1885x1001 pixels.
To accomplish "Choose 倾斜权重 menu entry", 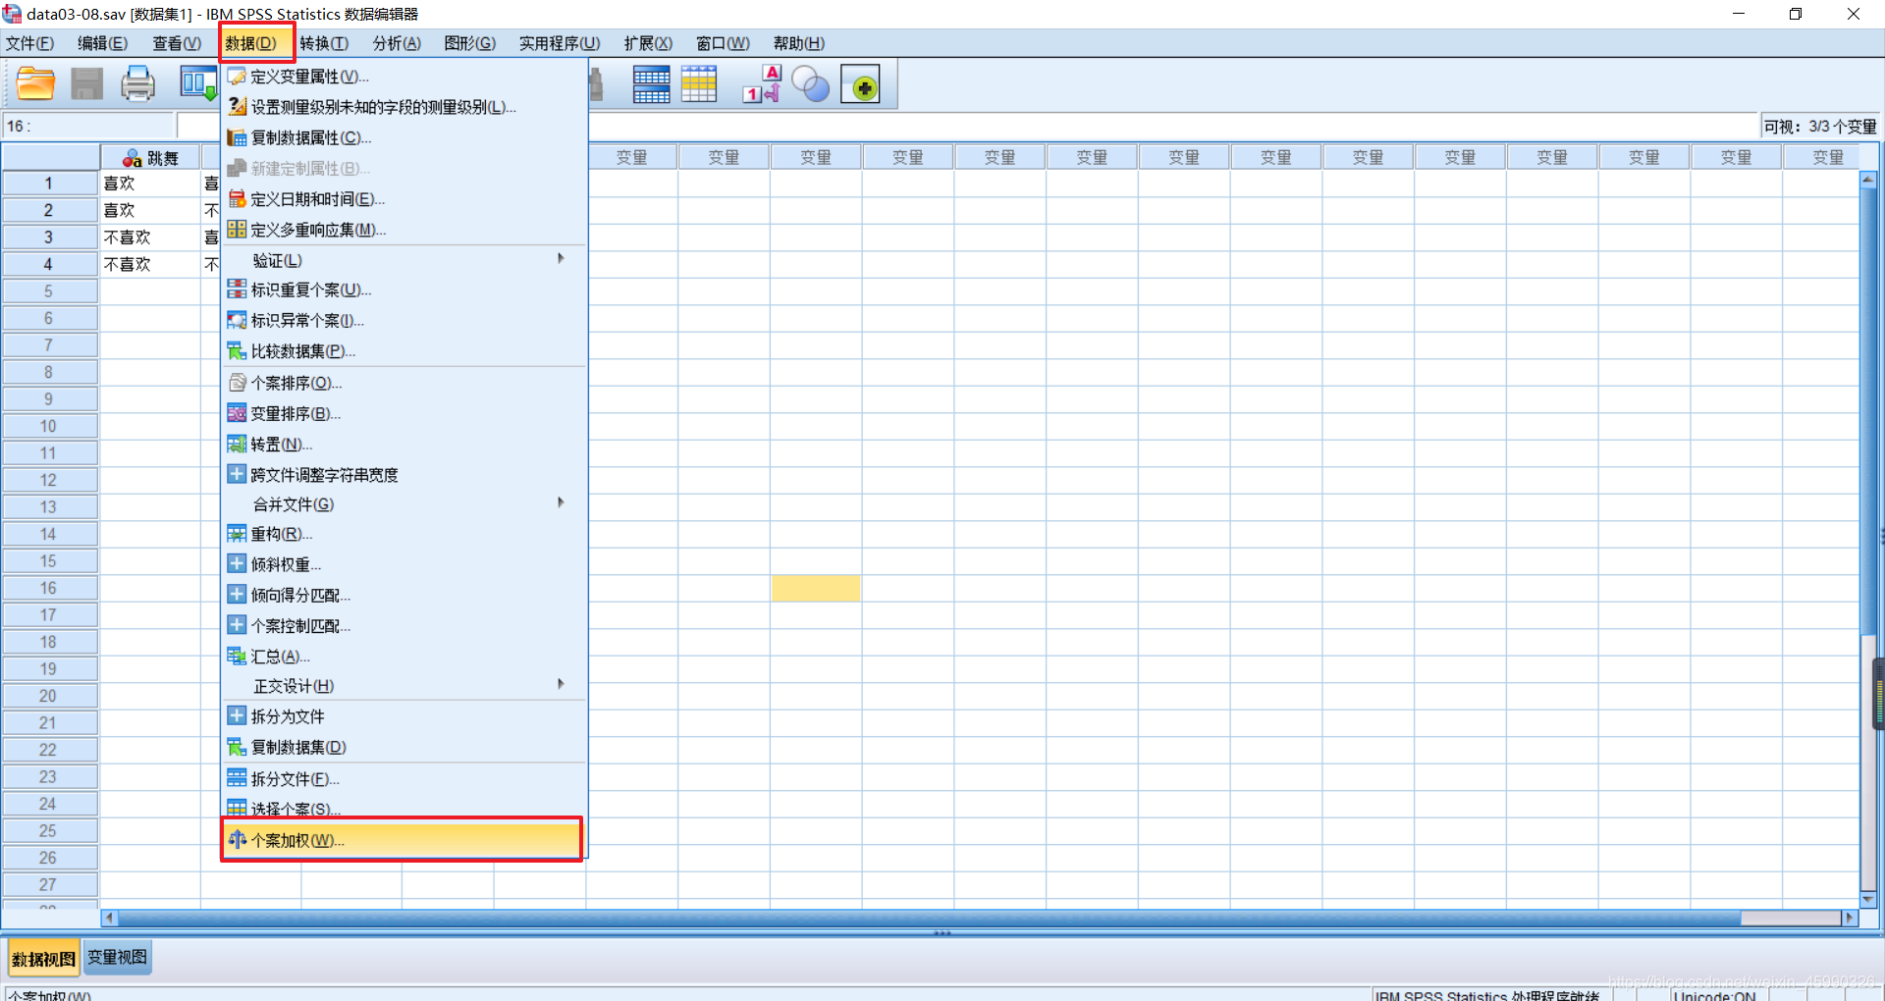I will click(x=404, y=564).
